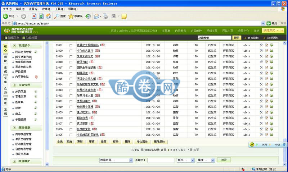288x172 pixels.
Task: Collapse the 内容管理 section
Action: pyautogui.click(x=14, y=85)
